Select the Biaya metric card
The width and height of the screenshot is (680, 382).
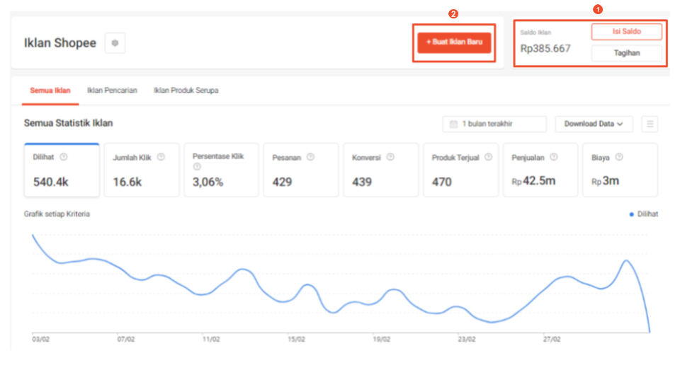pos(620,170)
